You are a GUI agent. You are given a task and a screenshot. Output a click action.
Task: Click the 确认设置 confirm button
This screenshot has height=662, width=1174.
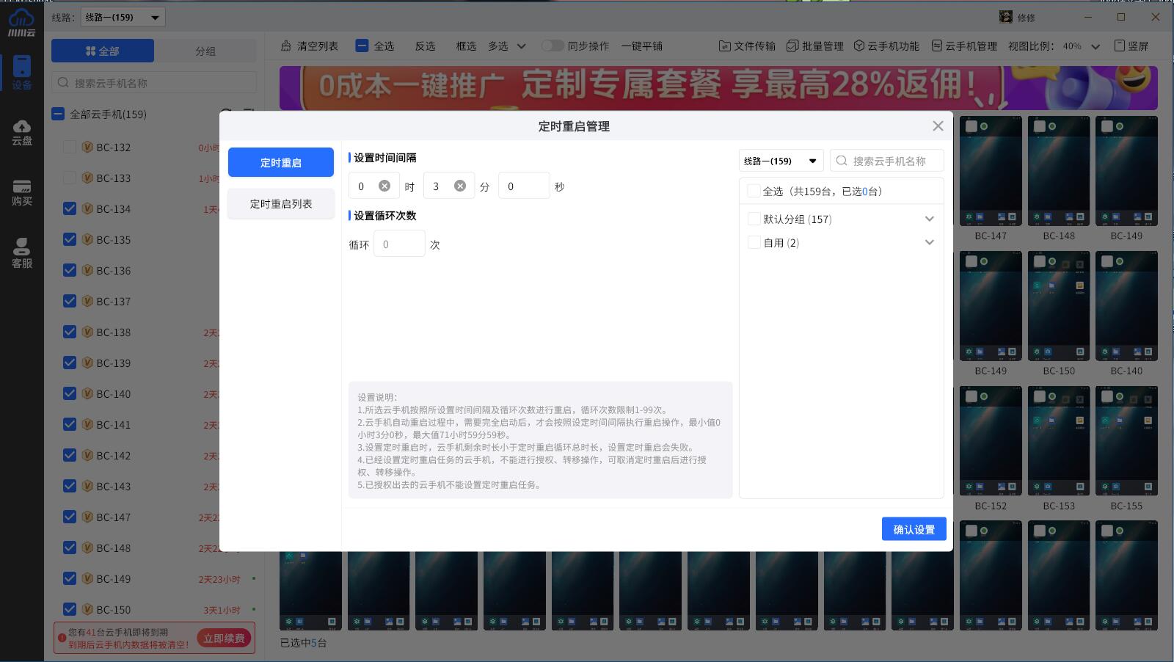pos(914,530)
